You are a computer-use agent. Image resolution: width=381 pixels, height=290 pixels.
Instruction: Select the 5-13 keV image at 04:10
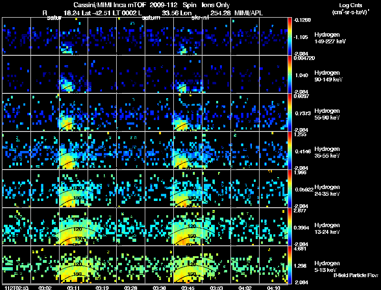point(273,265)
